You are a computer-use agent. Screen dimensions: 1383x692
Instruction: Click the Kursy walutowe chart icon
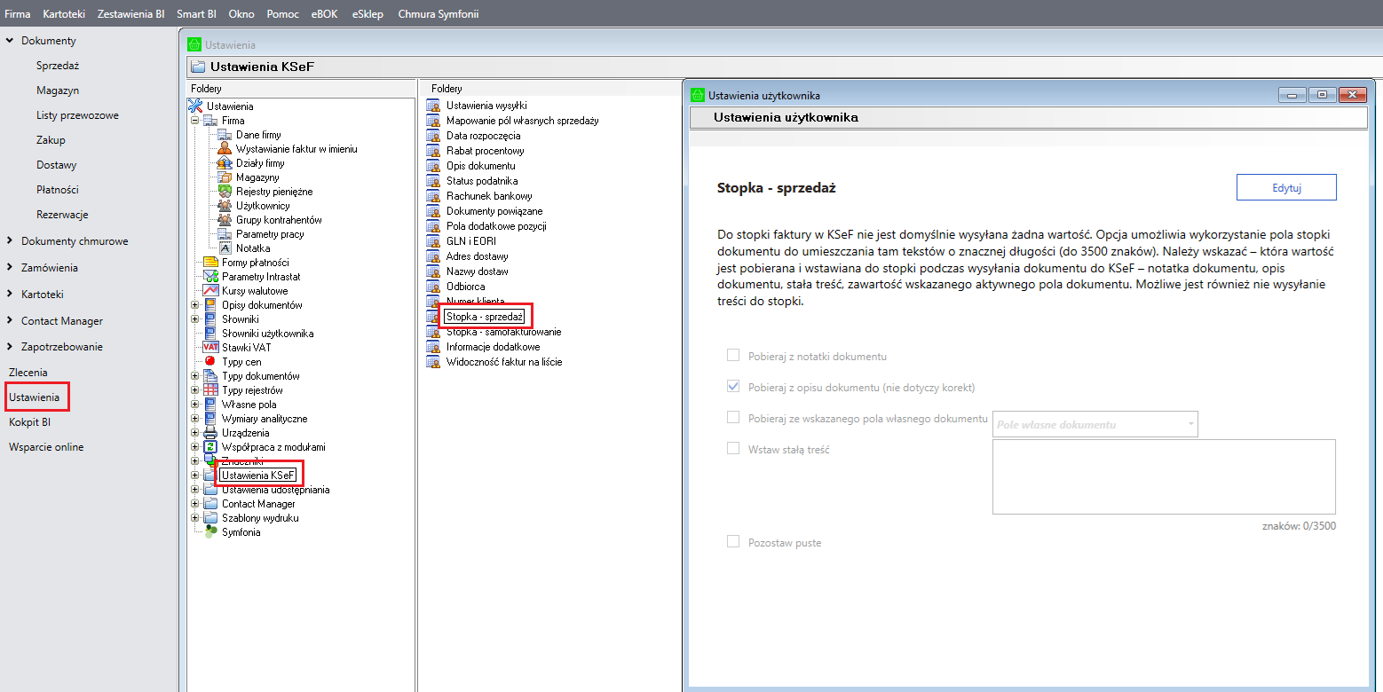[x=210, y=291]
